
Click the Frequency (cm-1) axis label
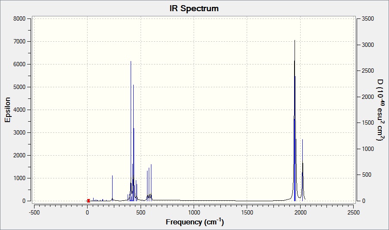195,222
